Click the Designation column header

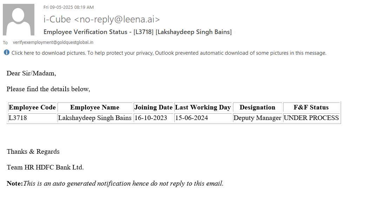[257, 107]
